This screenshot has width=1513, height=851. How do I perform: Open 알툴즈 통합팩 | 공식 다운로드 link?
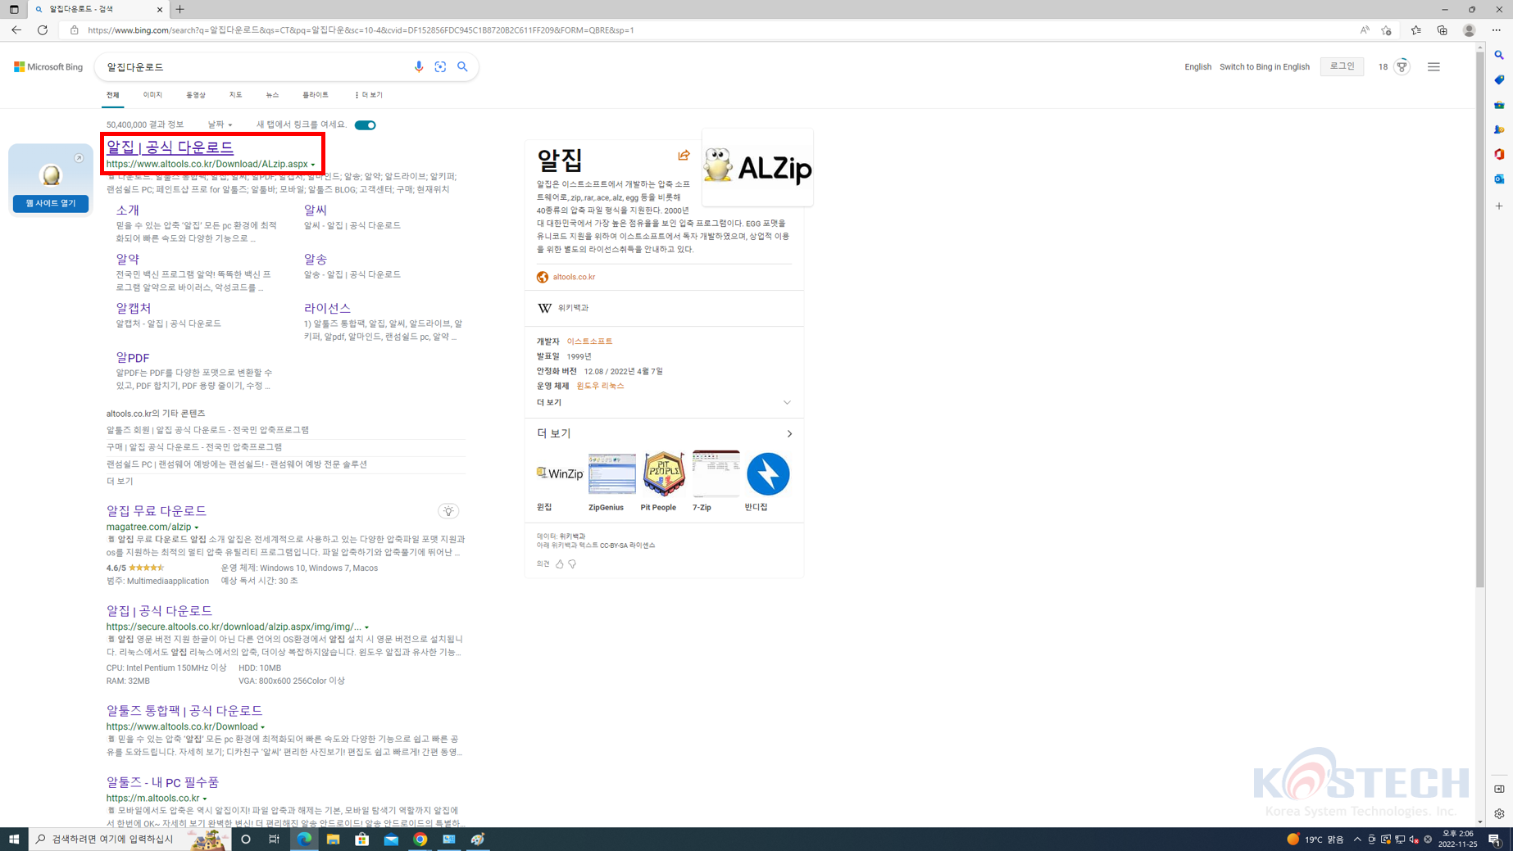[184, 711]
